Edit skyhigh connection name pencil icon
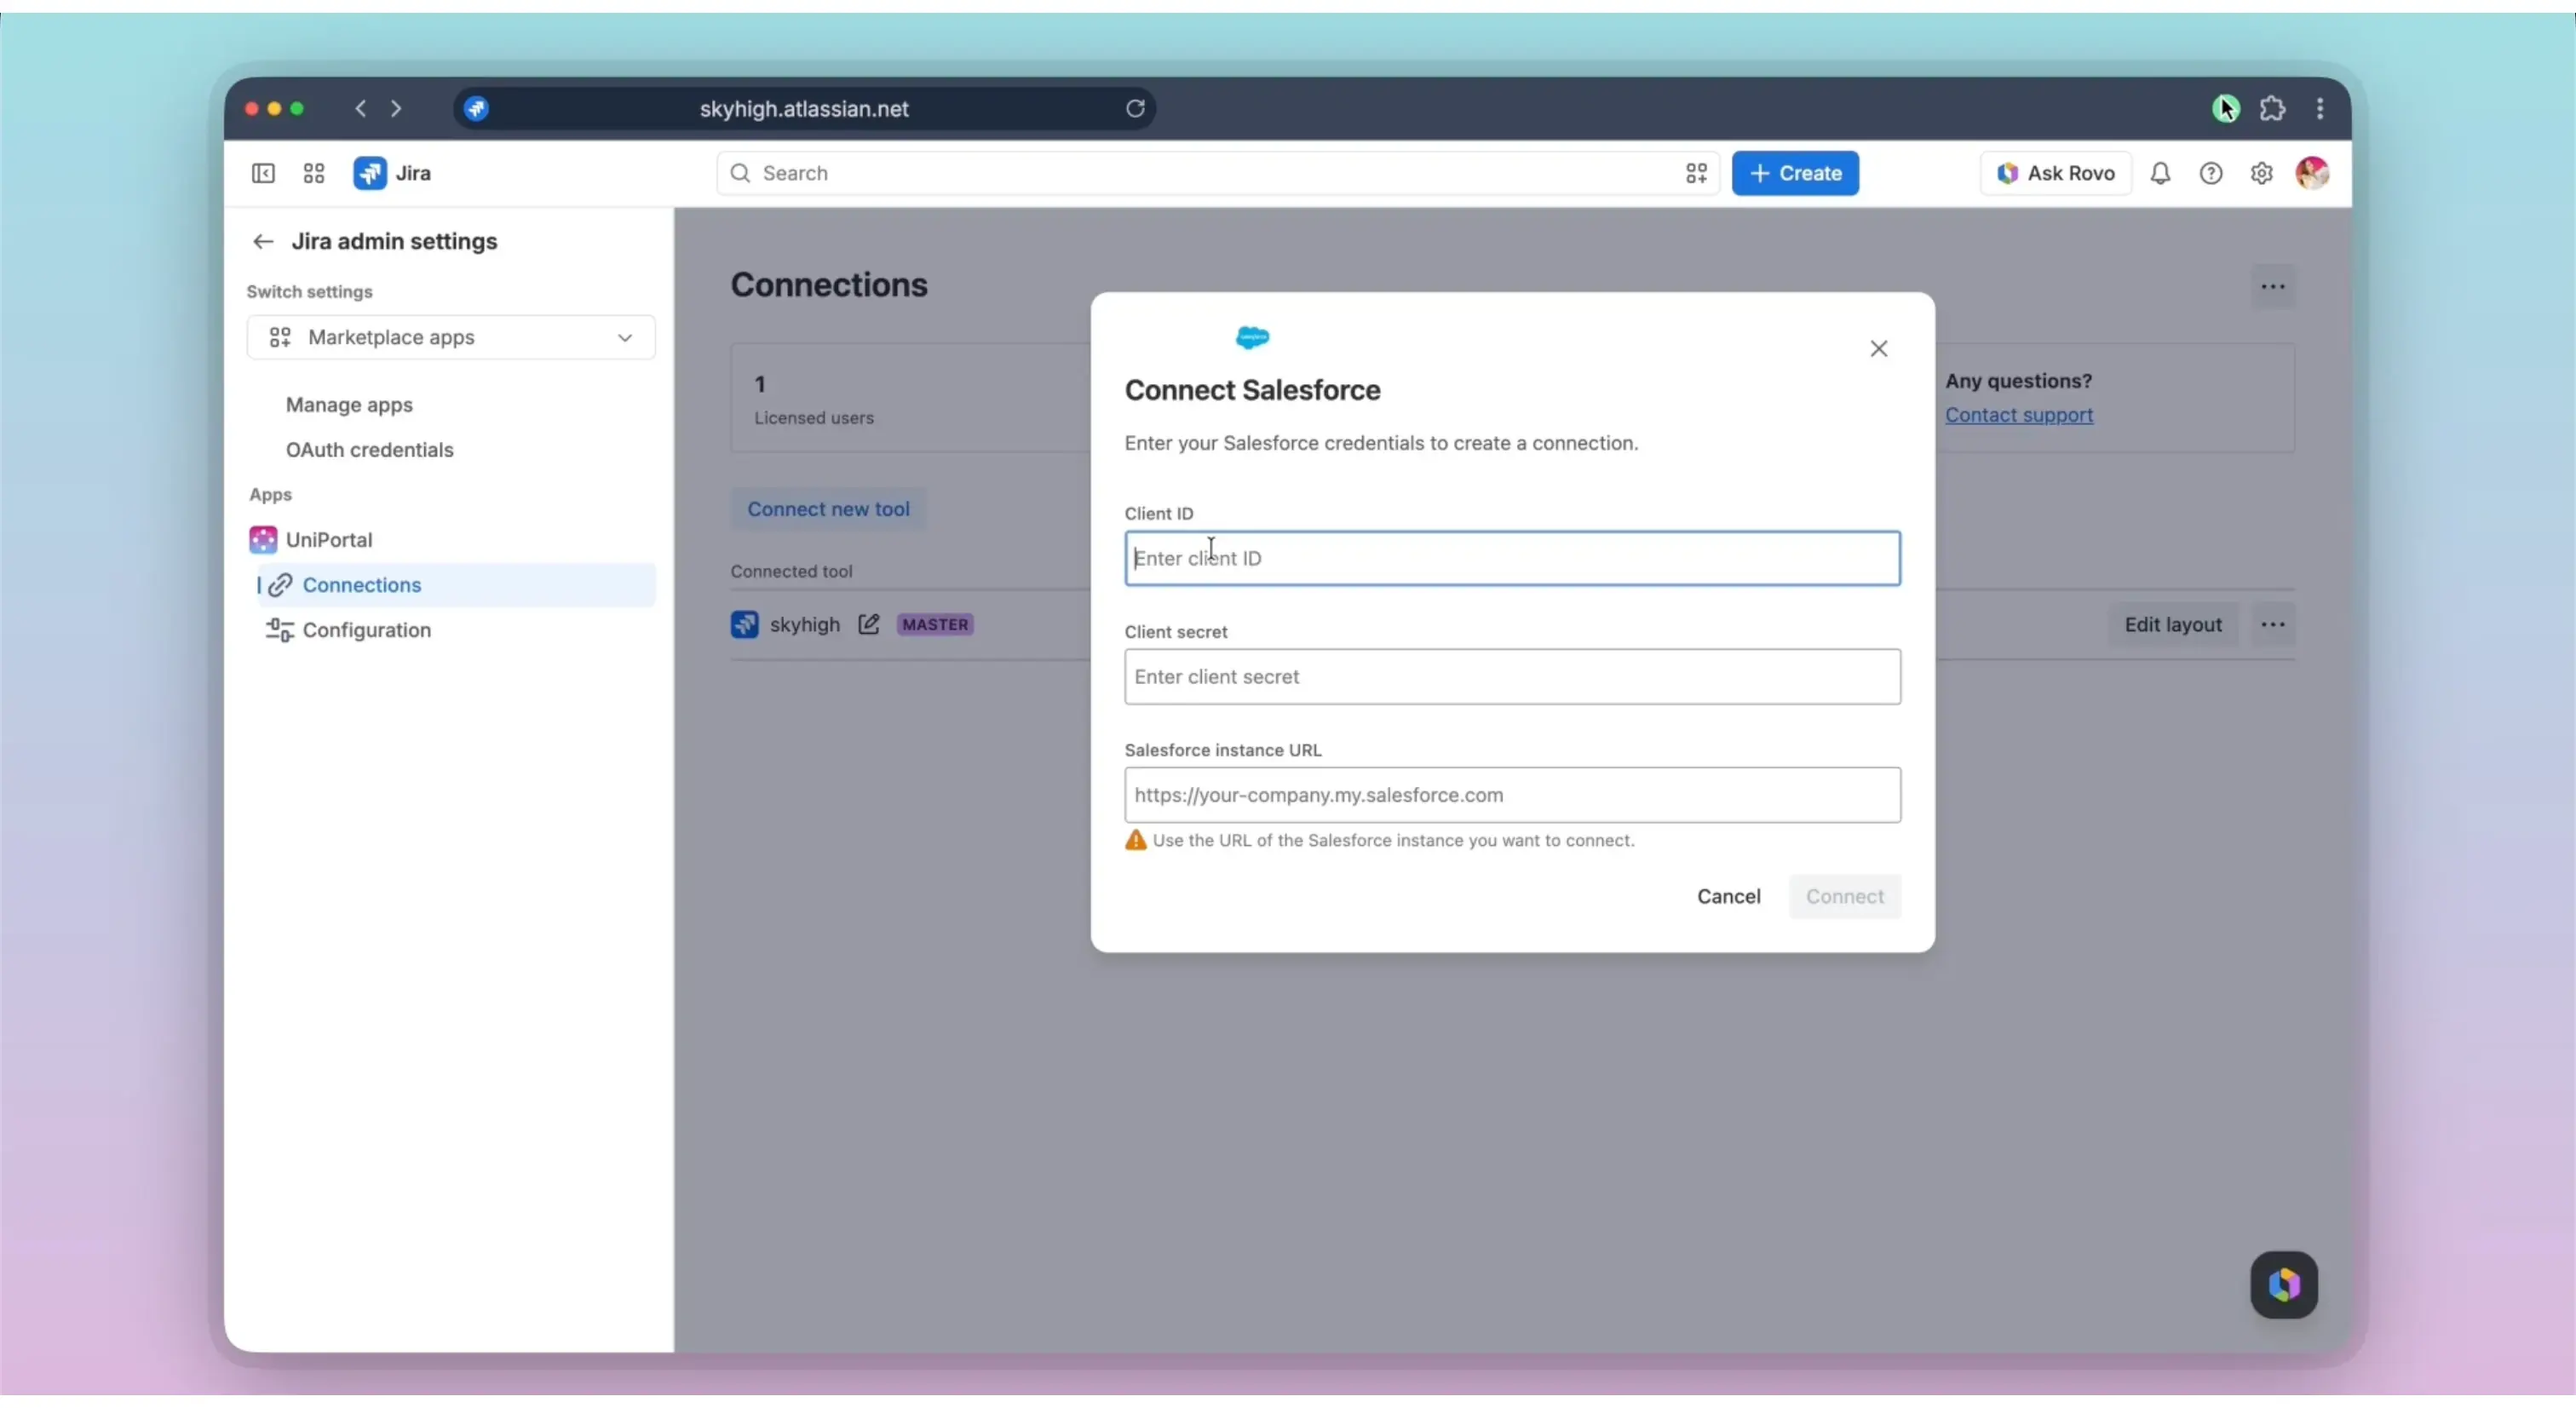The height and width of the screenshot is (1408, 2576). coord(869,624)
